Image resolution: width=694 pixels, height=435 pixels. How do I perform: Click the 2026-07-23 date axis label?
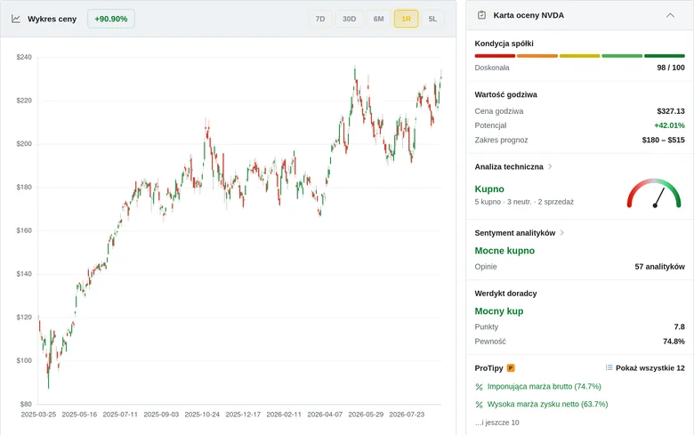coord(407,415)
